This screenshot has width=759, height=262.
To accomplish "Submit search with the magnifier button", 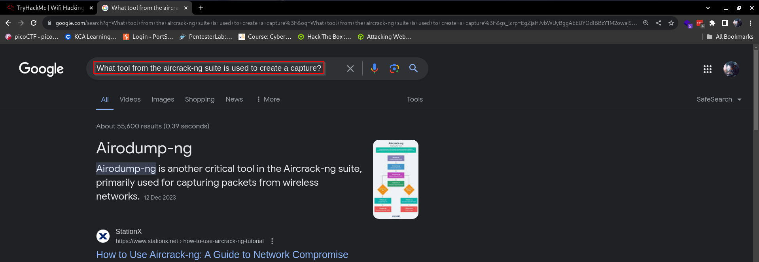I will (414, 68).
